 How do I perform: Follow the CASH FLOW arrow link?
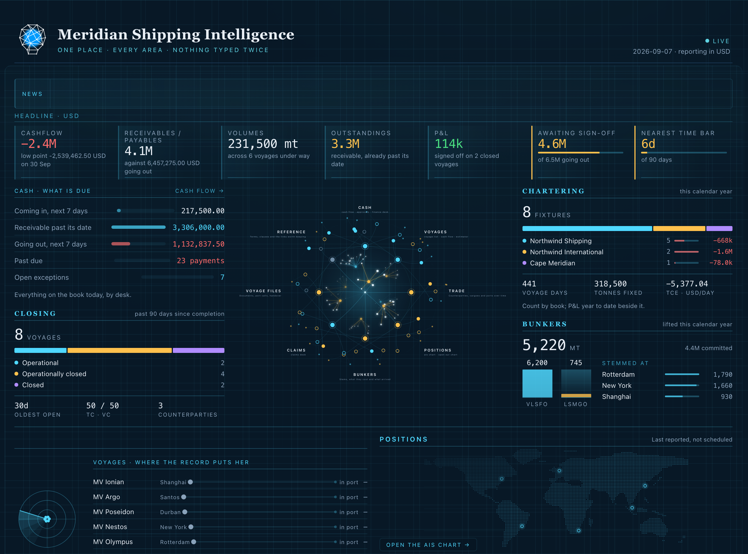tap(199, 191)
